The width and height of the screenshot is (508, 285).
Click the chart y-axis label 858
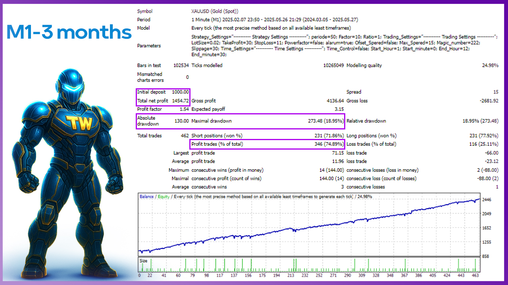[485, 256]
